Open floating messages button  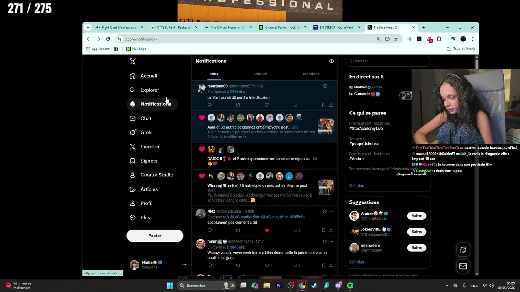(463, 266)
